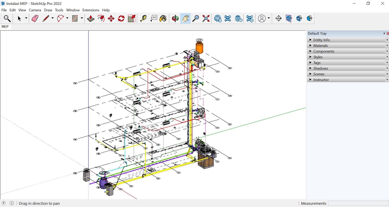Viewport: 389px width, 207px height.
Task: Expand the Tags panel
Action: pos(346,63)
